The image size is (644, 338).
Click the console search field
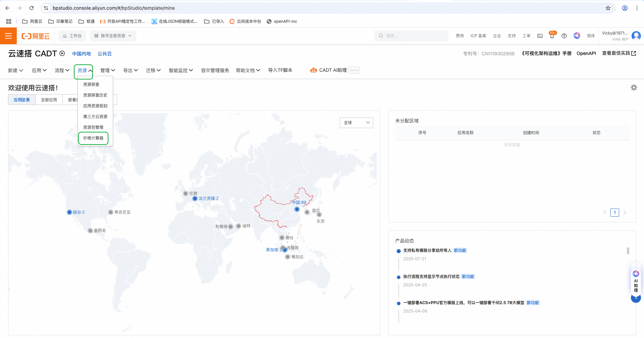411,36
